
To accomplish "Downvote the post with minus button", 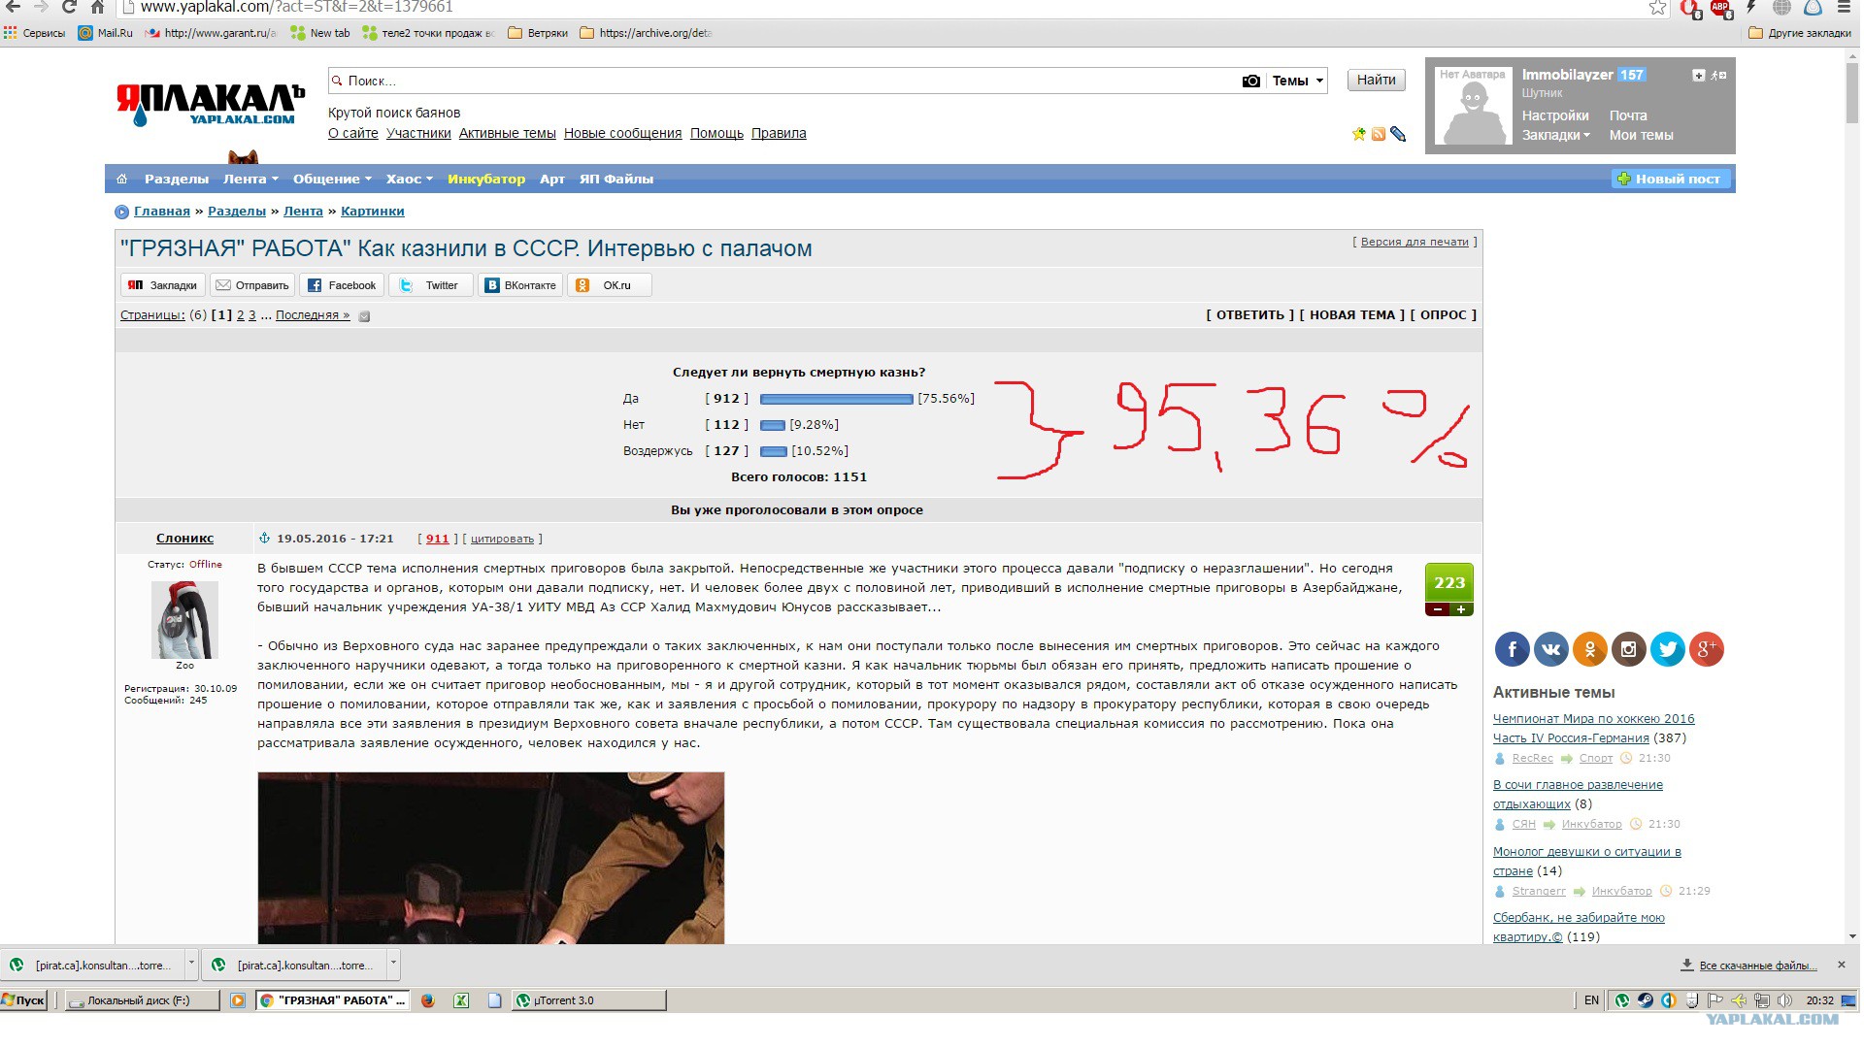I will [x=1437, y=609].
